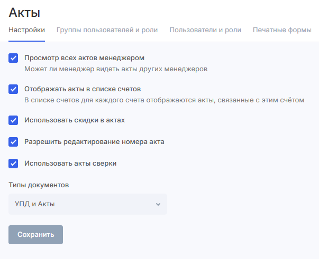Image resolution: width=319 pixels, height=259 pixels.
Task: Click the Разрешить редактирование номера акта label text
Action: [94, 142]
